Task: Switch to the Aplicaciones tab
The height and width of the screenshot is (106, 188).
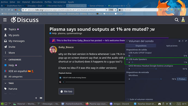Action: (172, 46)
